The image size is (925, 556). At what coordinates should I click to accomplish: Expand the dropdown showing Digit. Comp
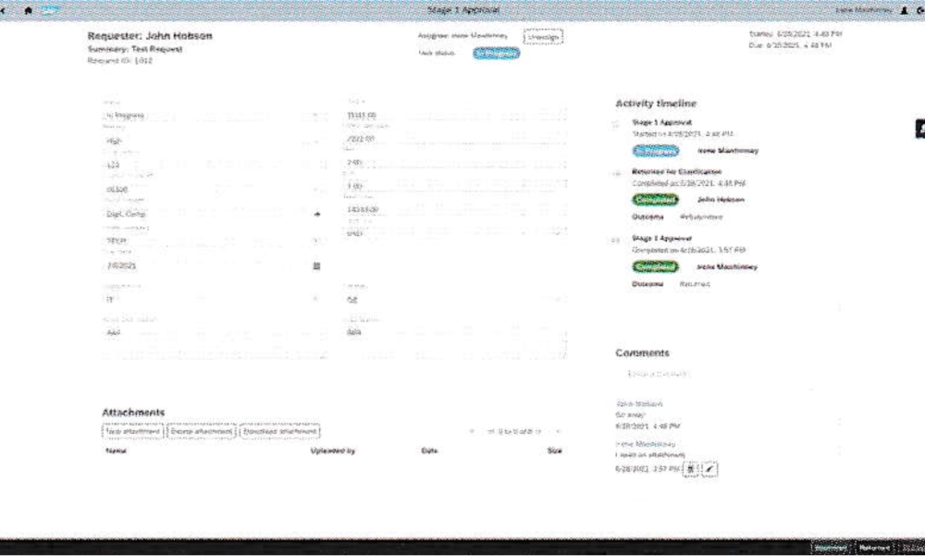tap(317, 215)
